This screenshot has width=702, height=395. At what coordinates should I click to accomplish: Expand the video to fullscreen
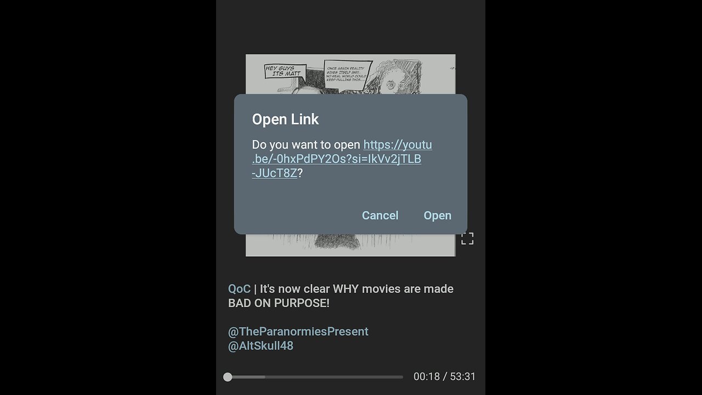[467, 238]
